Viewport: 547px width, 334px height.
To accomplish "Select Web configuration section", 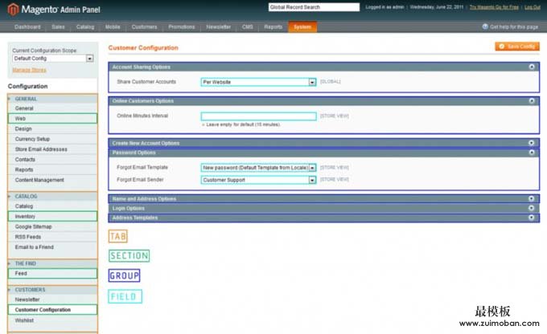I will [52, 118].
